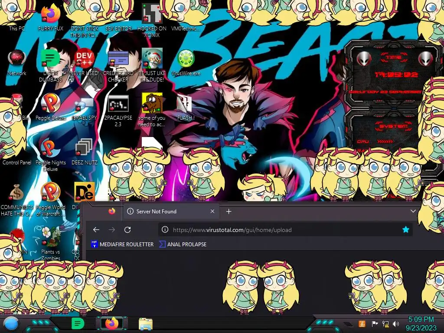Screen dimensions: 444x333
Task: Click the site information icon in address bar
Action: coord(165,230)
